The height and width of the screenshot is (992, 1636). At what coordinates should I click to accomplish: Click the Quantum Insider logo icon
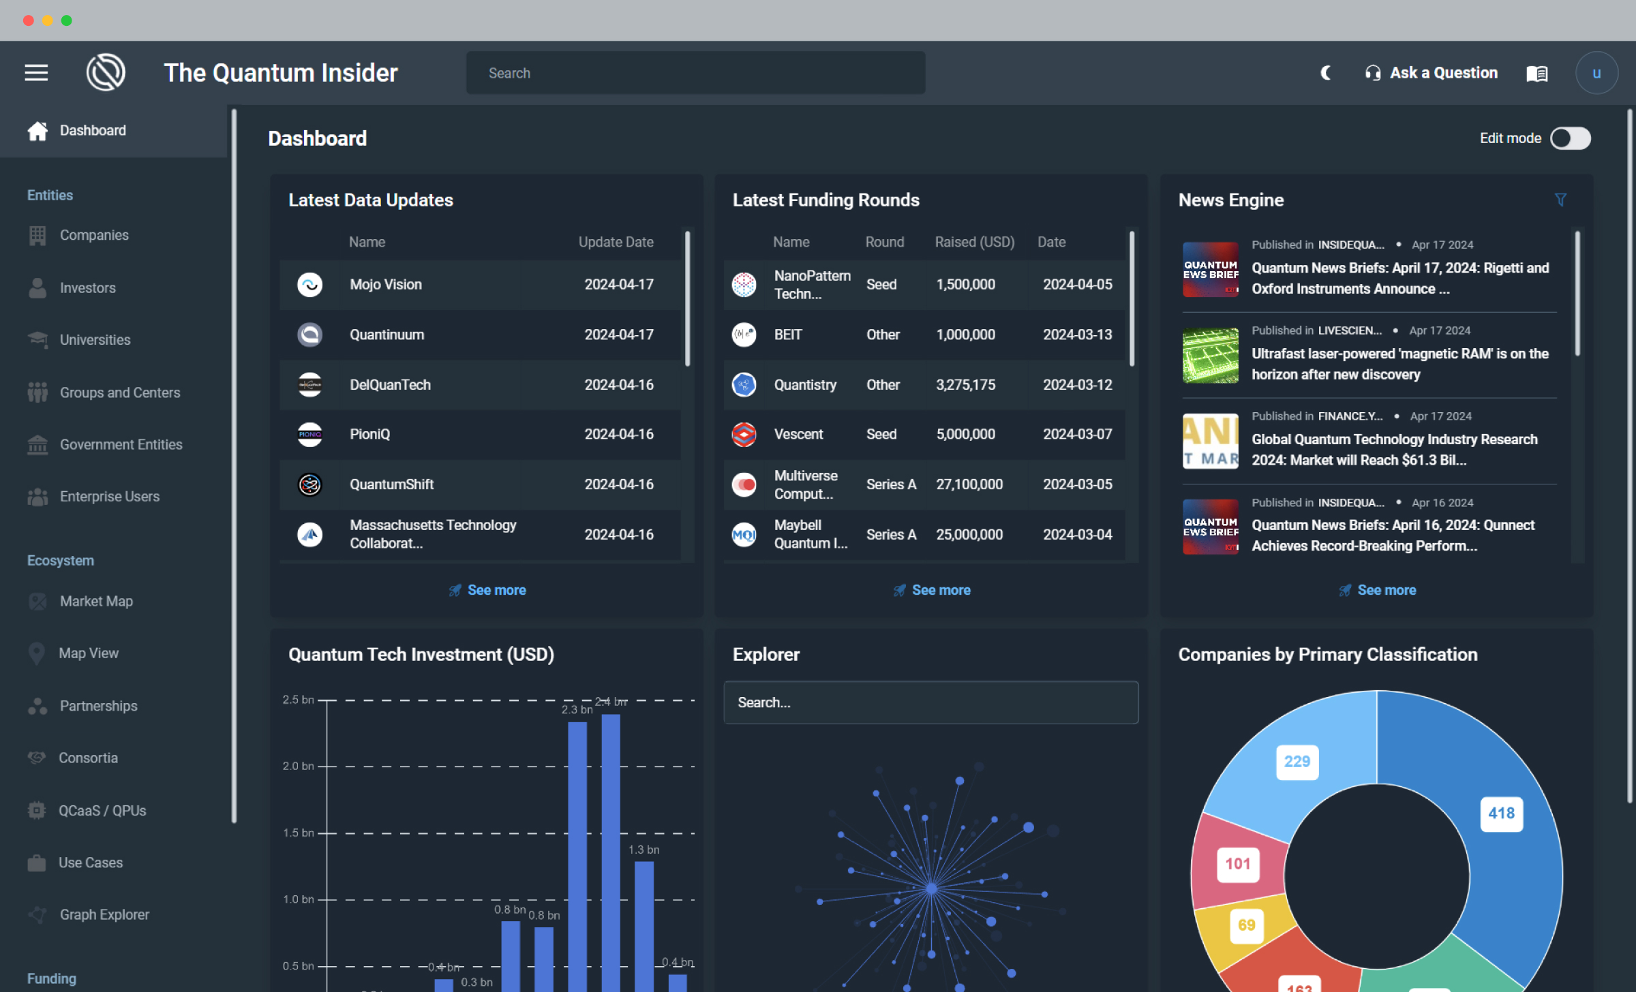106,73
